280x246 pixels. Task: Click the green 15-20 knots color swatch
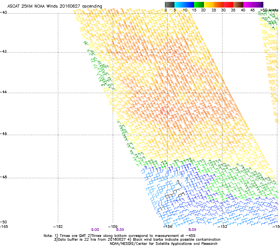coord(199,5)
